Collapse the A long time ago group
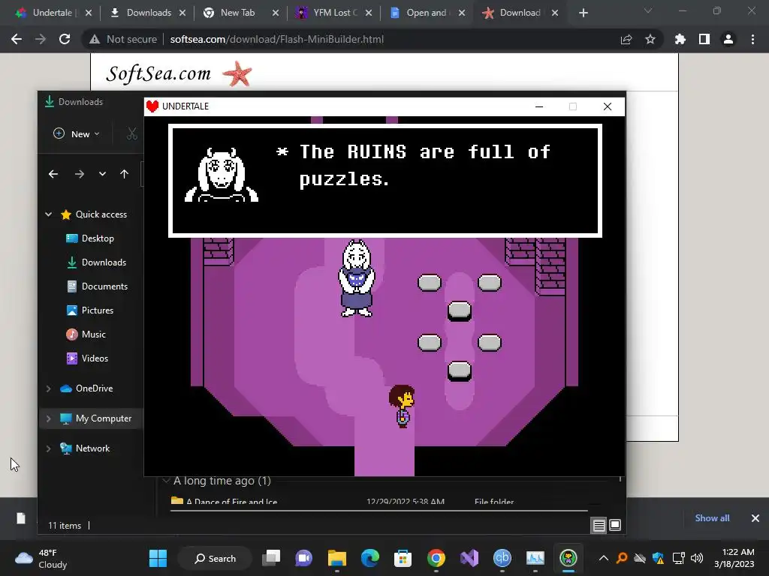 [166, 481]
